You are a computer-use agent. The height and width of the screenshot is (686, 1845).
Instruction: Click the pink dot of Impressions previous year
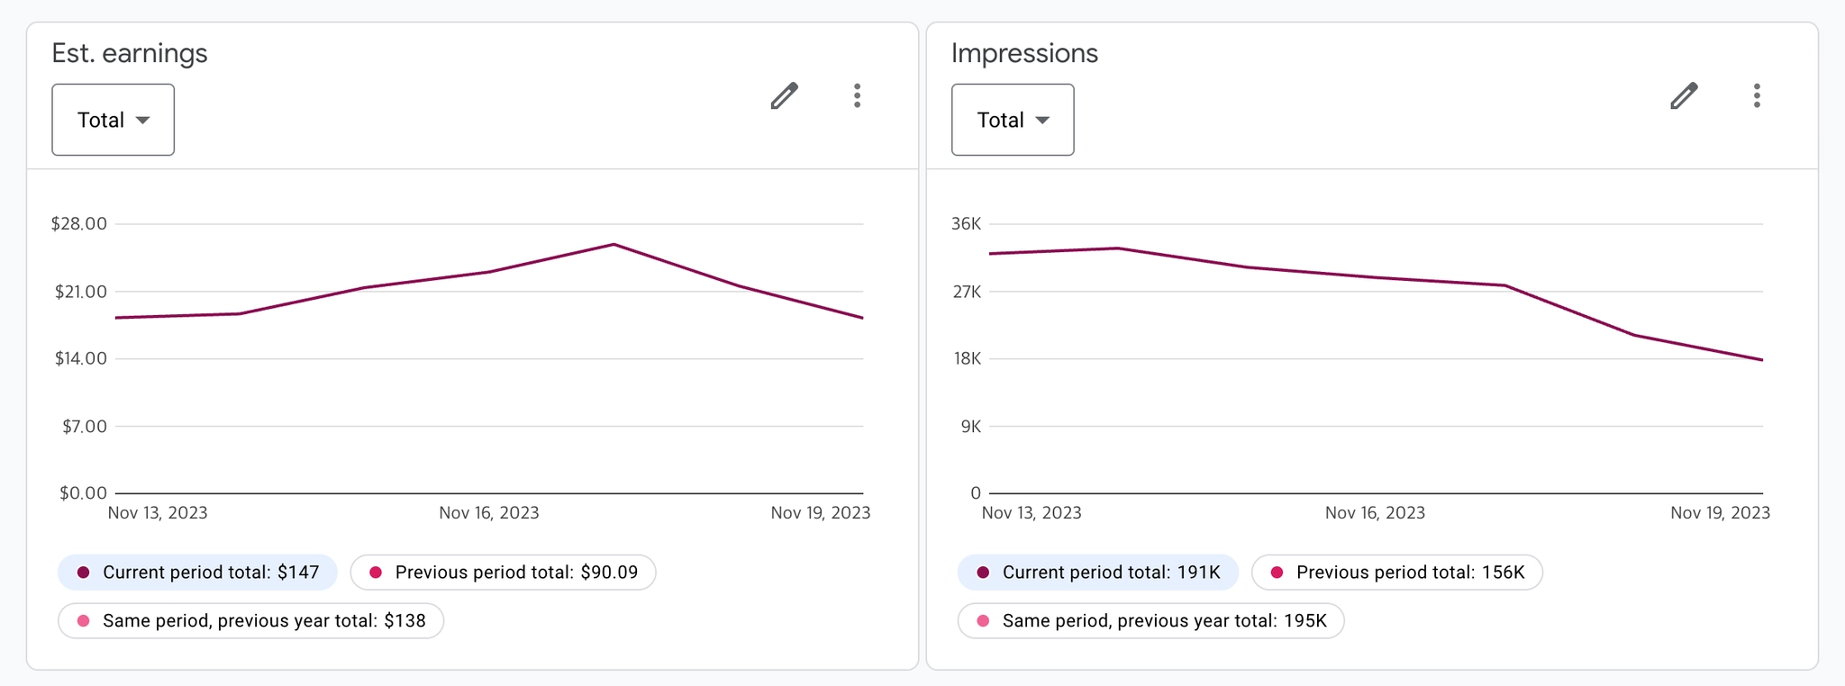983,621
